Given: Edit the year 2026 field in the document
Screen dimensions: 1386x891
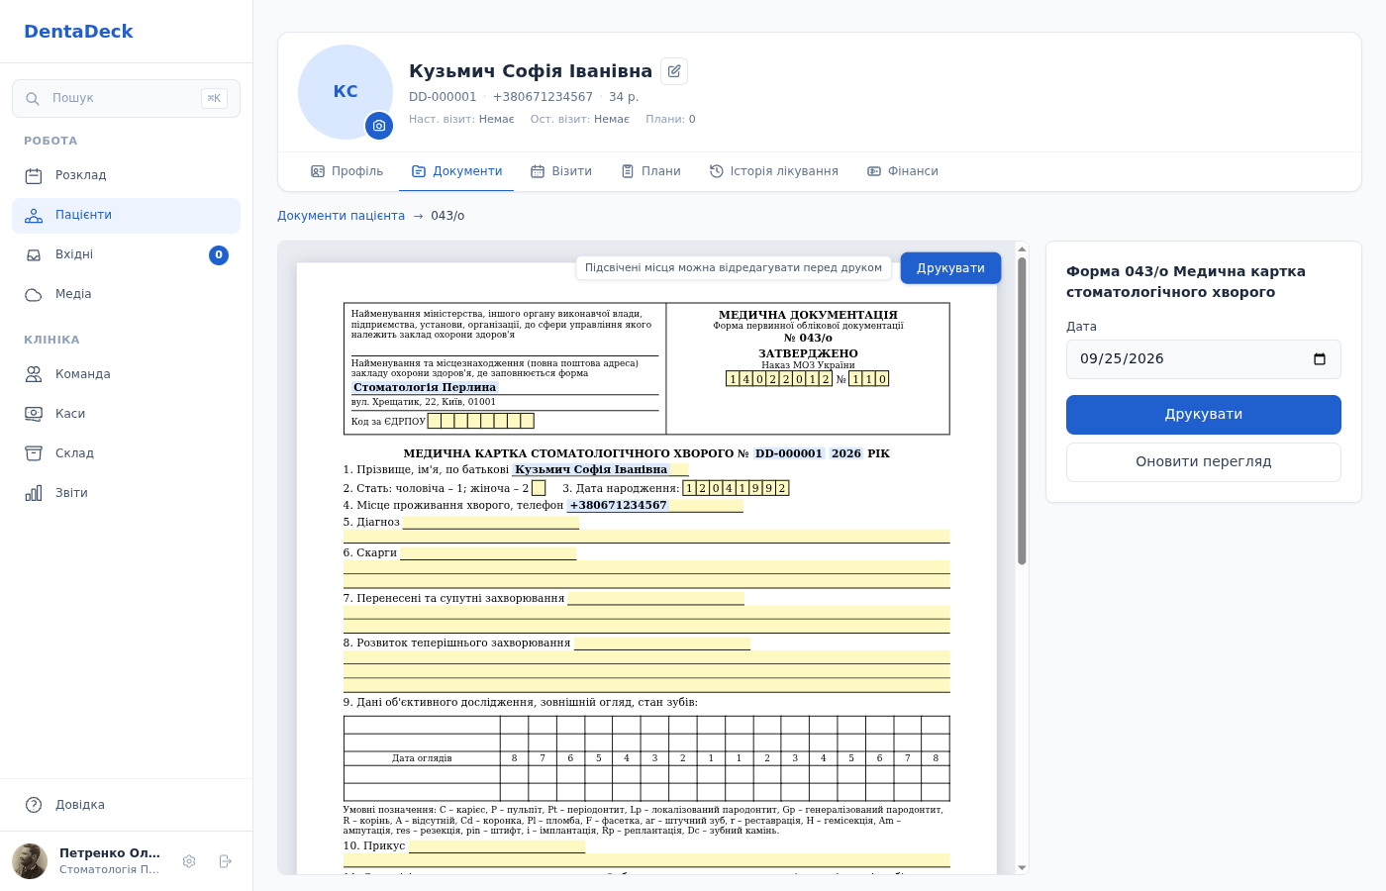Looking at the screenshot, I should coord(846,453).
